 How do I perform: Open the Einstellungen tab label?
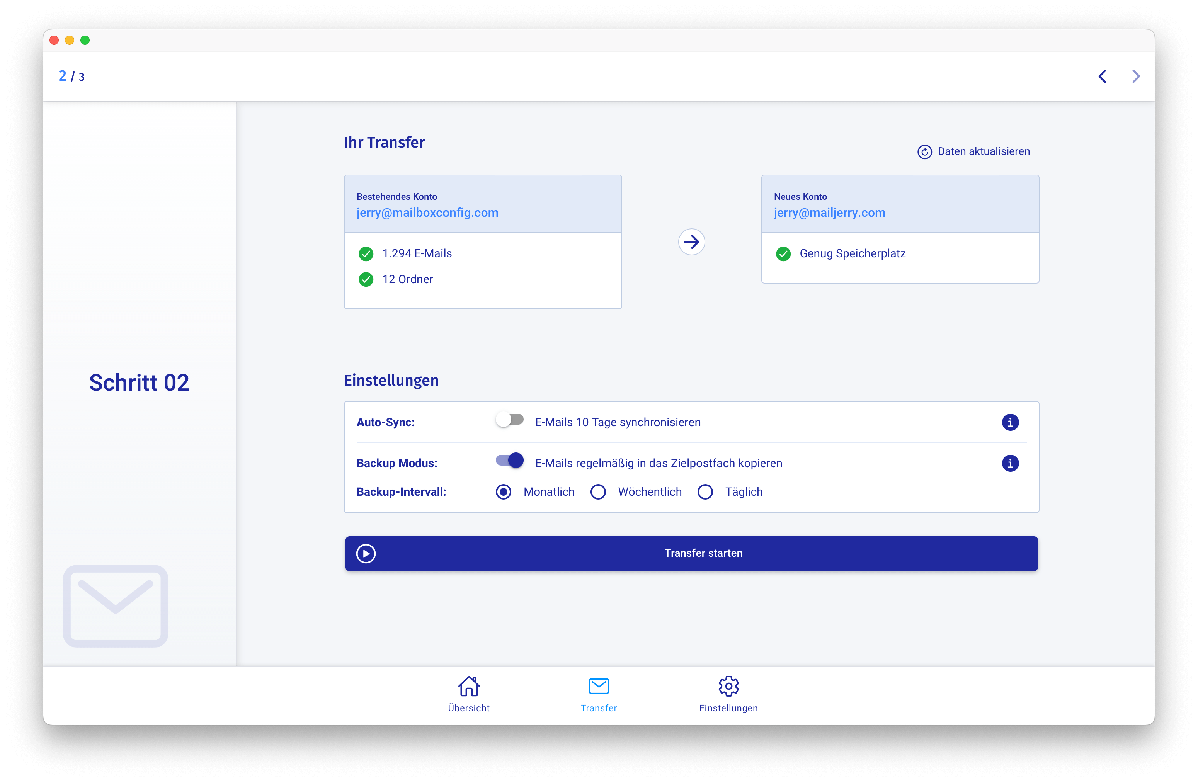(728, 709)
